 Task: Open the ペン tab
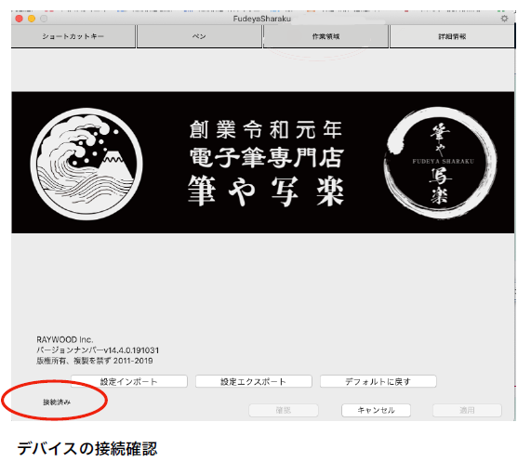199,36
